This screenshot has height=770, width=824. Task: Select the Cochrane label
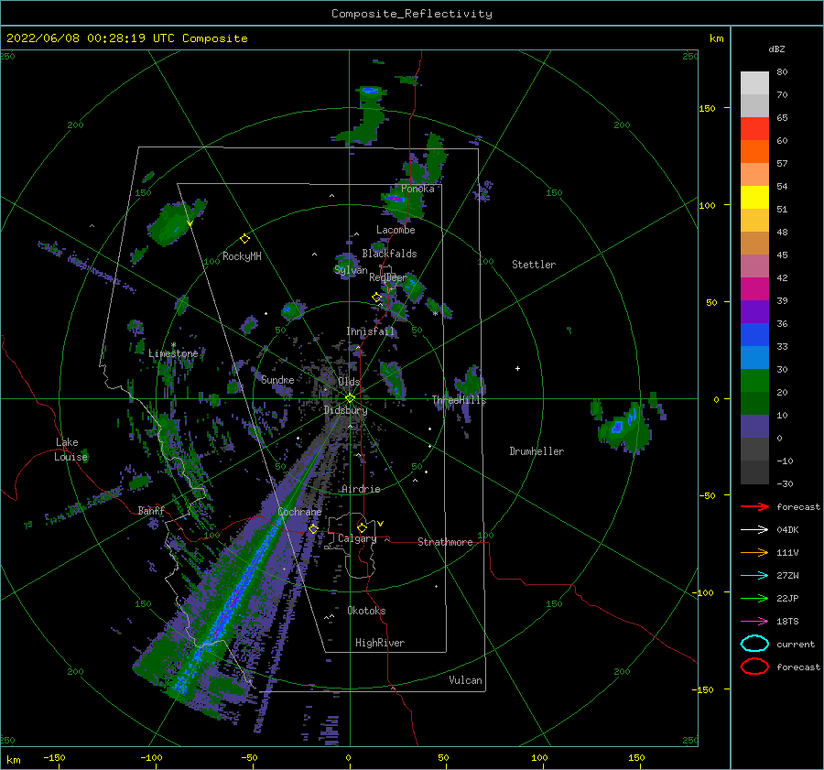[x=299, y=512]
